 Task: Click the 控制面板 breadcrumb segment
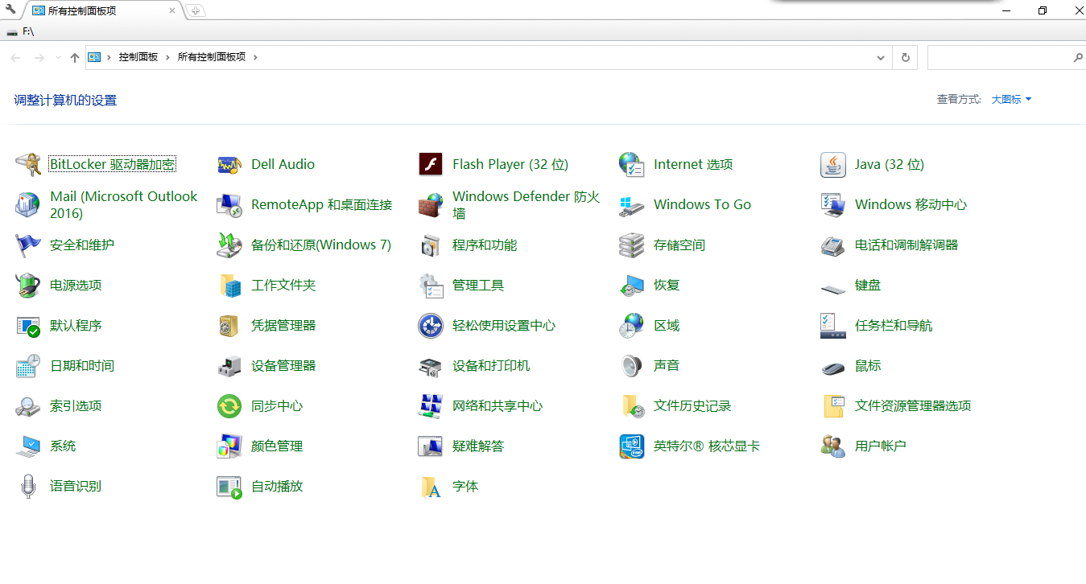(138, 57)
